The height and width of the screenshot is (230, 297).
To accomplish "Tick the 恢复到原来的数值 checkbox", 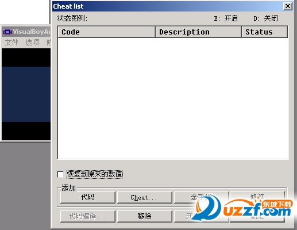I will click(60, 174).
